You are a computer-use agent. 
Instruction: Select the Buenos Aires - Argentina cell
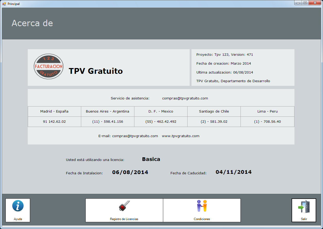pos(107,111)
